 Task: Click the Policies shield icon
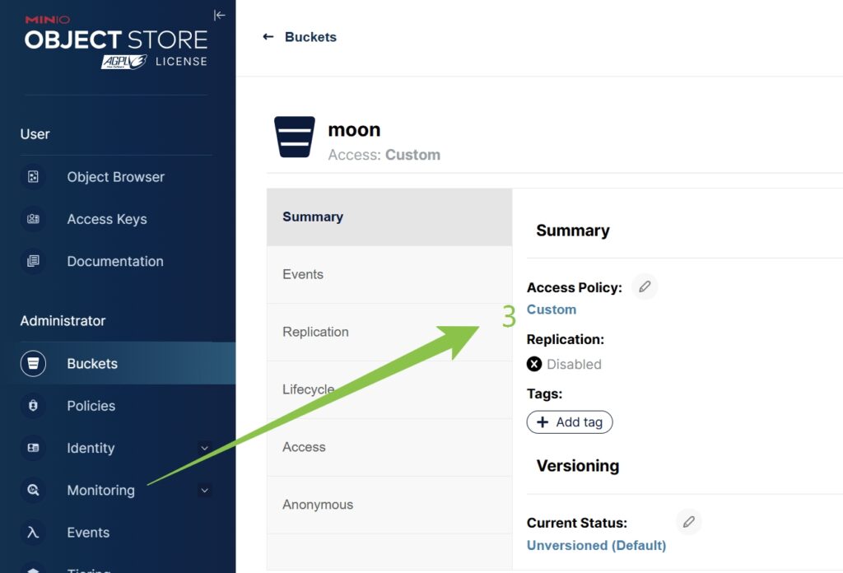33,406
